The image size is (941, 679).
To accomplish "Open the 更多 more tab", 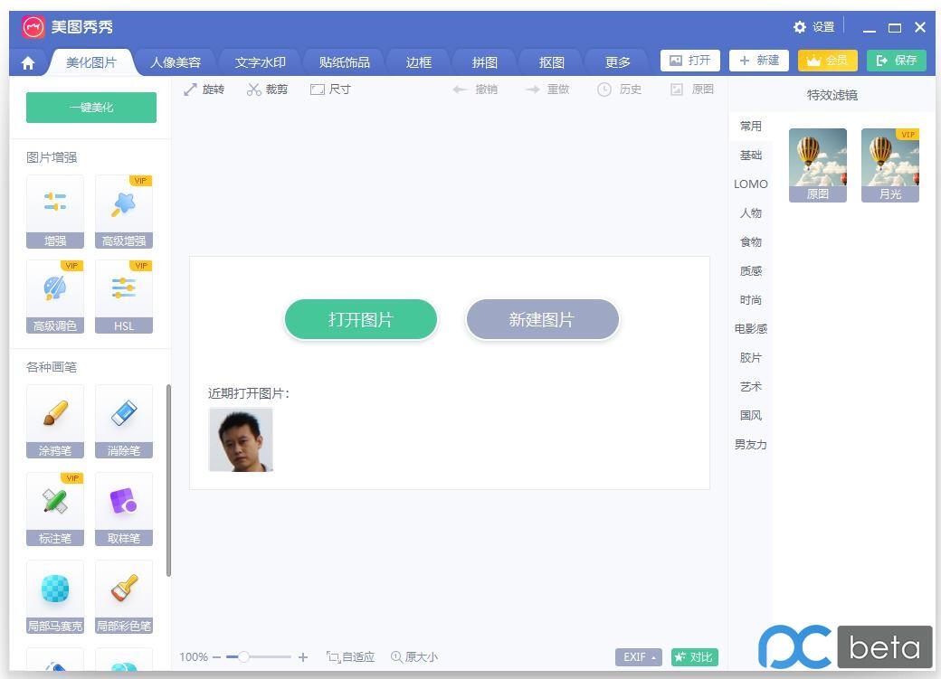I will (x=617, y=62).
